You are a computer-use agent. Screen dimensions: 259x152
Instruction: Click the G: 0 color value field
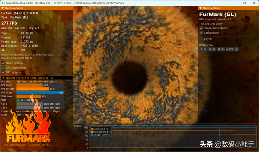pos(212,49)
